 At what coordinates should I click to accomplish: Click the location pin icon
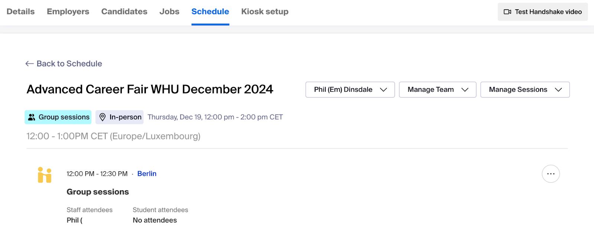pyautogui.click(x=102, y=117)
